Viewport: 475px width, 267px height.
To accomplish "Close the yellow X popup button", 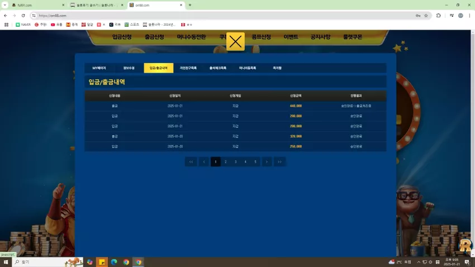I will pyautogui.click(x=235, y=41).
